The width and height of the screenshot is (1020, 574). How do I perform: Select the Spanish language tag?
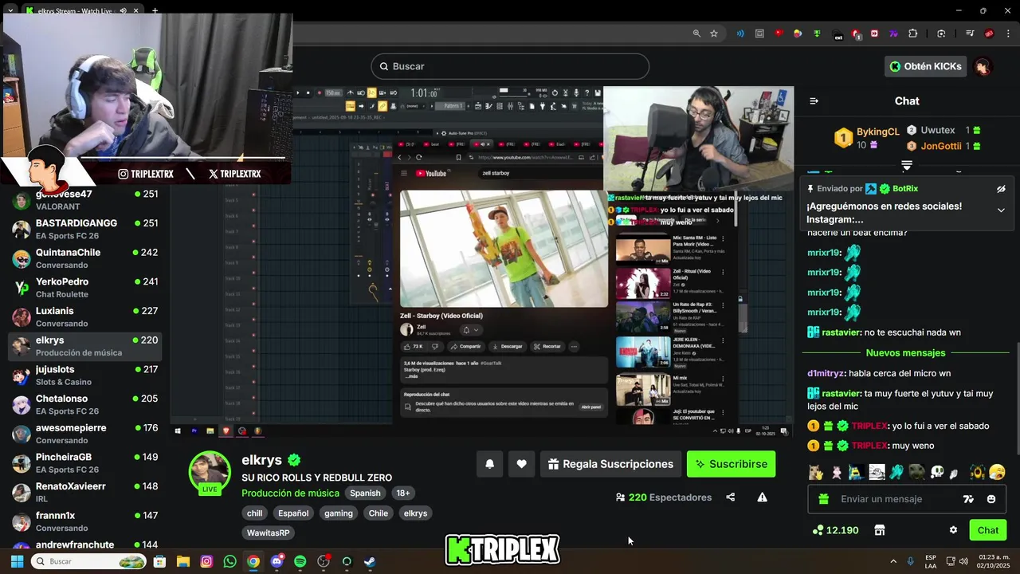click(365, 493)
